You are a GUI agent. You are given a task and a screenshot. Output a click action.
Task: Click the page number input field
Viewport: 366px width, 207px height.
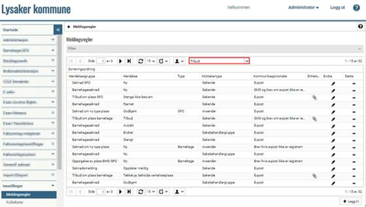pos(101,61)
